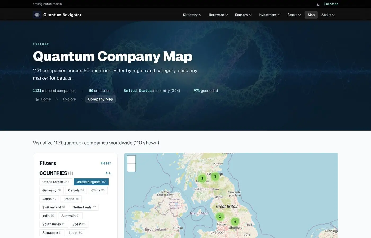Open the Sheffield cluster marker with 6

tap(235, 222)
